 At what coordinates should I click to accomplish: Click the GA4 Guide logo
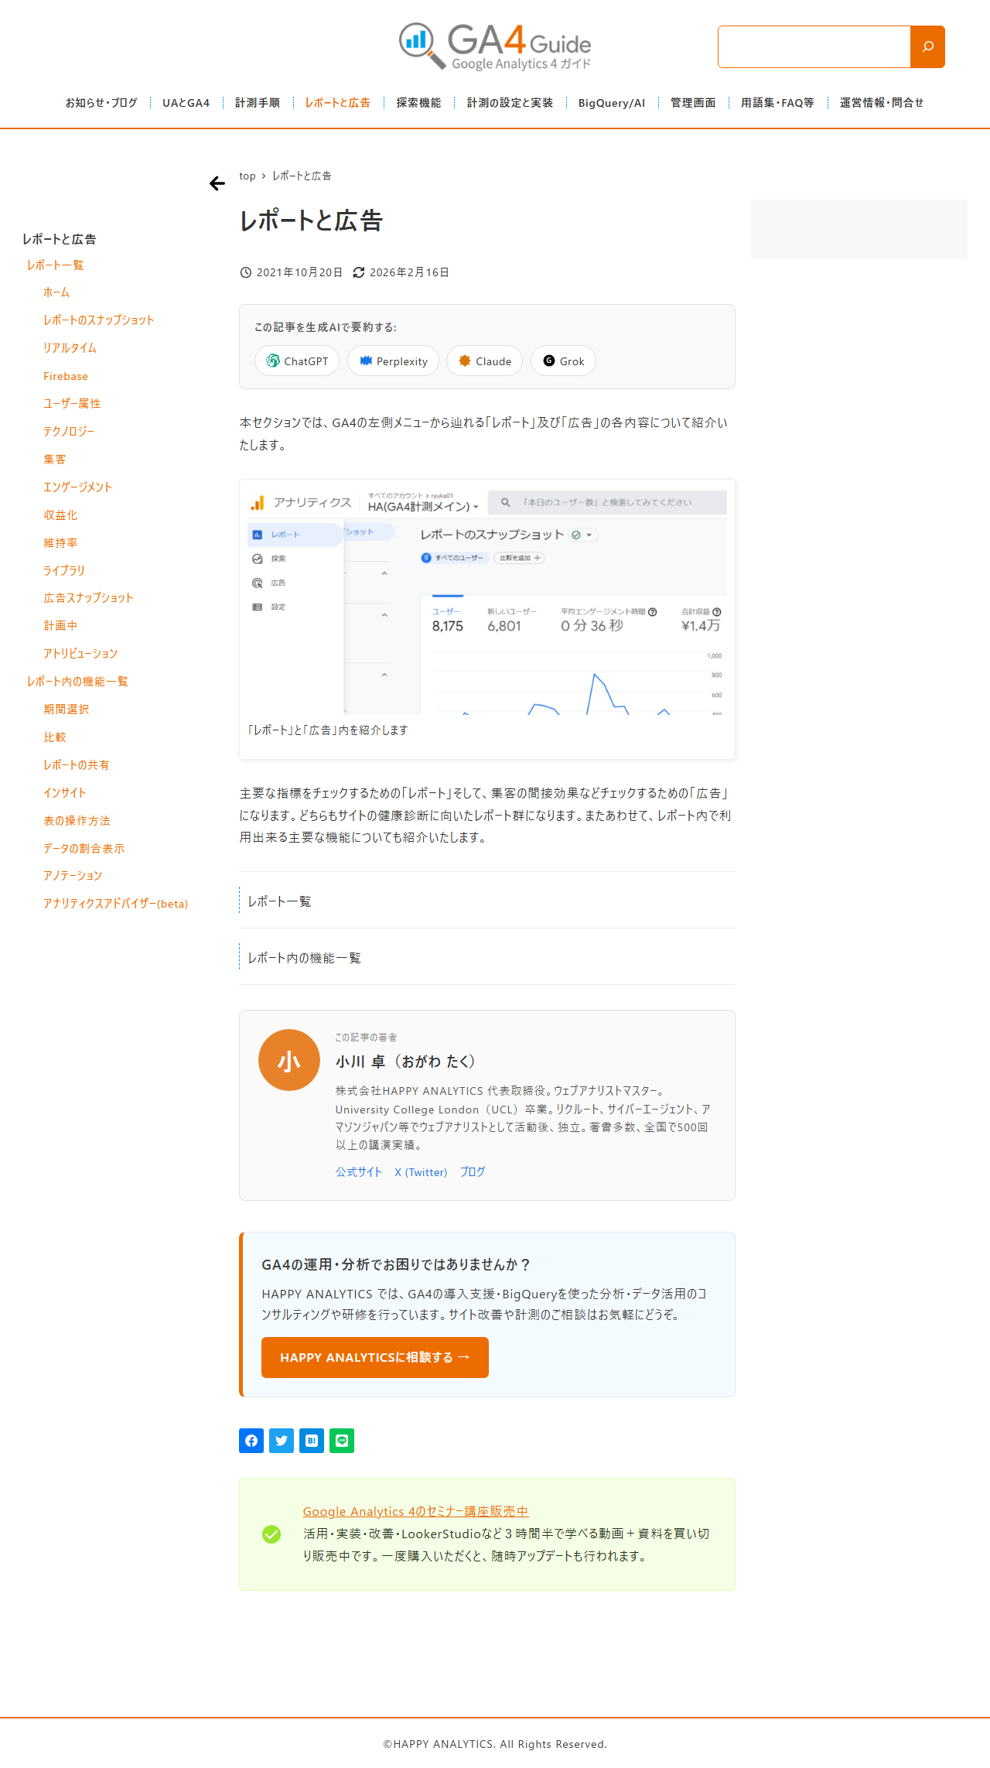coord(495,46)
